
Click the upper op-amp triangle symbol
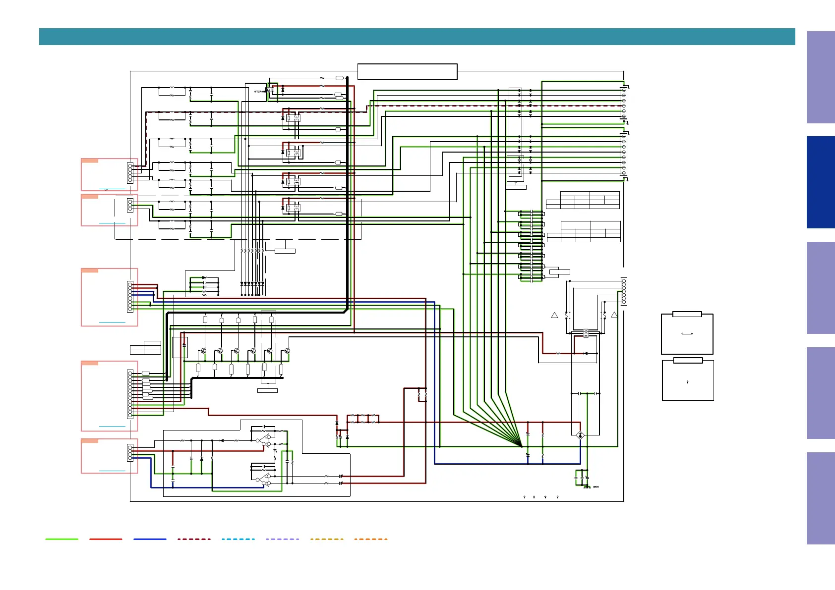[x=265, y=440]
